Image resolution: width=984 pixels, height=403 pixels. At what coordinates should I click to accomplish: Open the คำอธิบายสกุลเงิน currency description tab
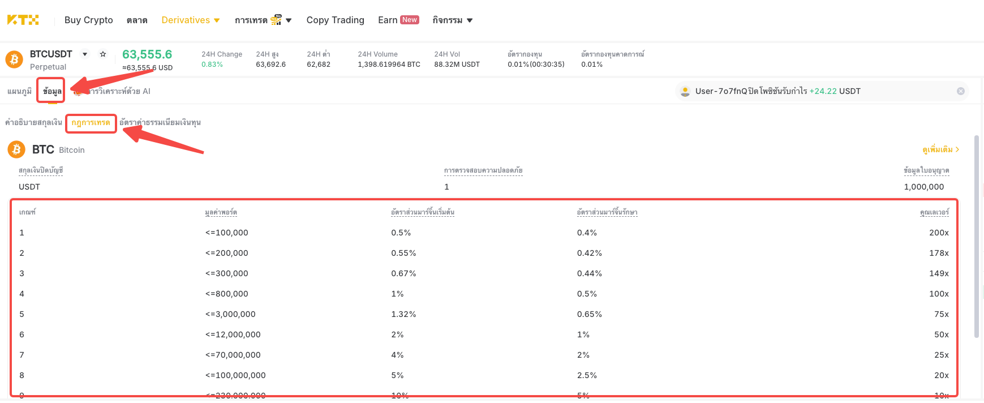(x=33, y=122)
